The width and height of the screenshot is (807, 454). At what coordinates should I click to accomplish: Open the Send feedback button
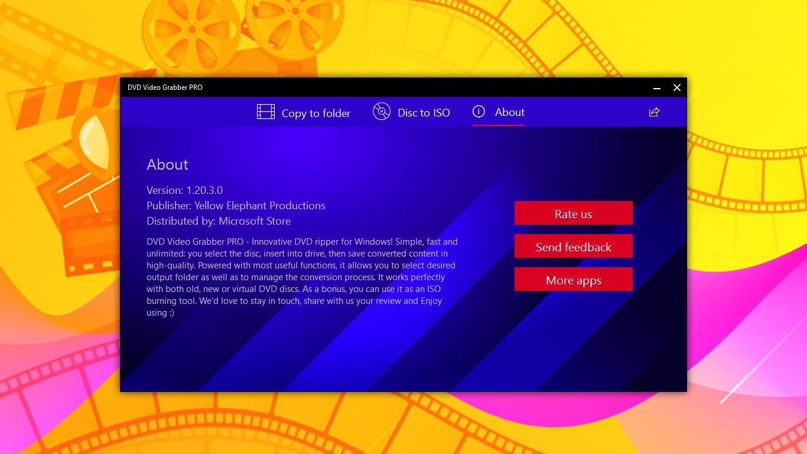click(x=573, y=247)
